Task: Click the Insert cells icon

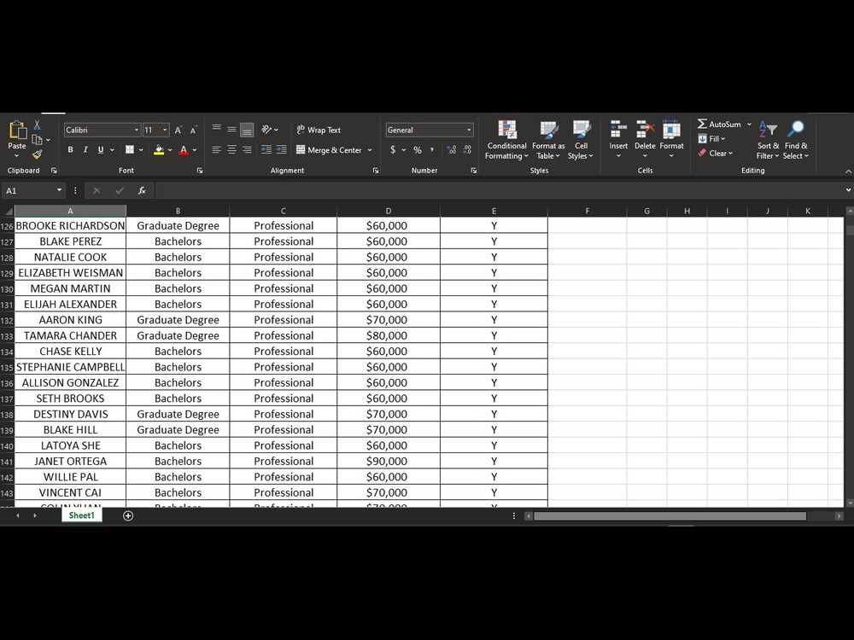Action: point(618,130)
